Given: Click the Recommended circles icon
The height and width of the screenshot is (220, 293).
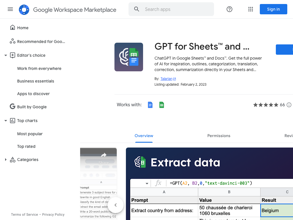Looking at the screenshot, I should click(13, 41).
